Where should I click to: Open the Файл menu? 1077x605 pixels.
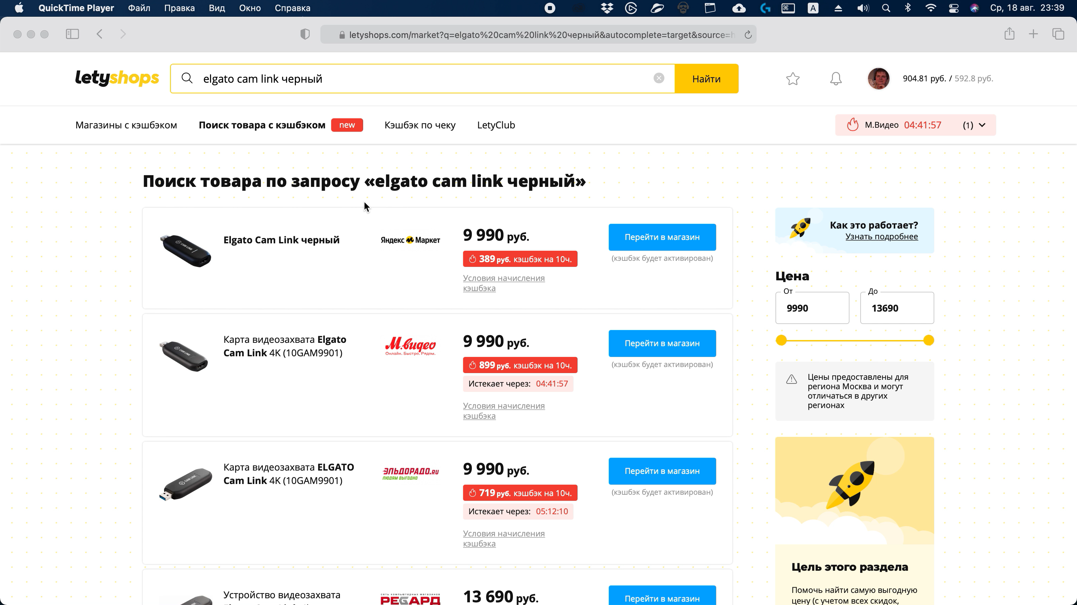point(139,8)
